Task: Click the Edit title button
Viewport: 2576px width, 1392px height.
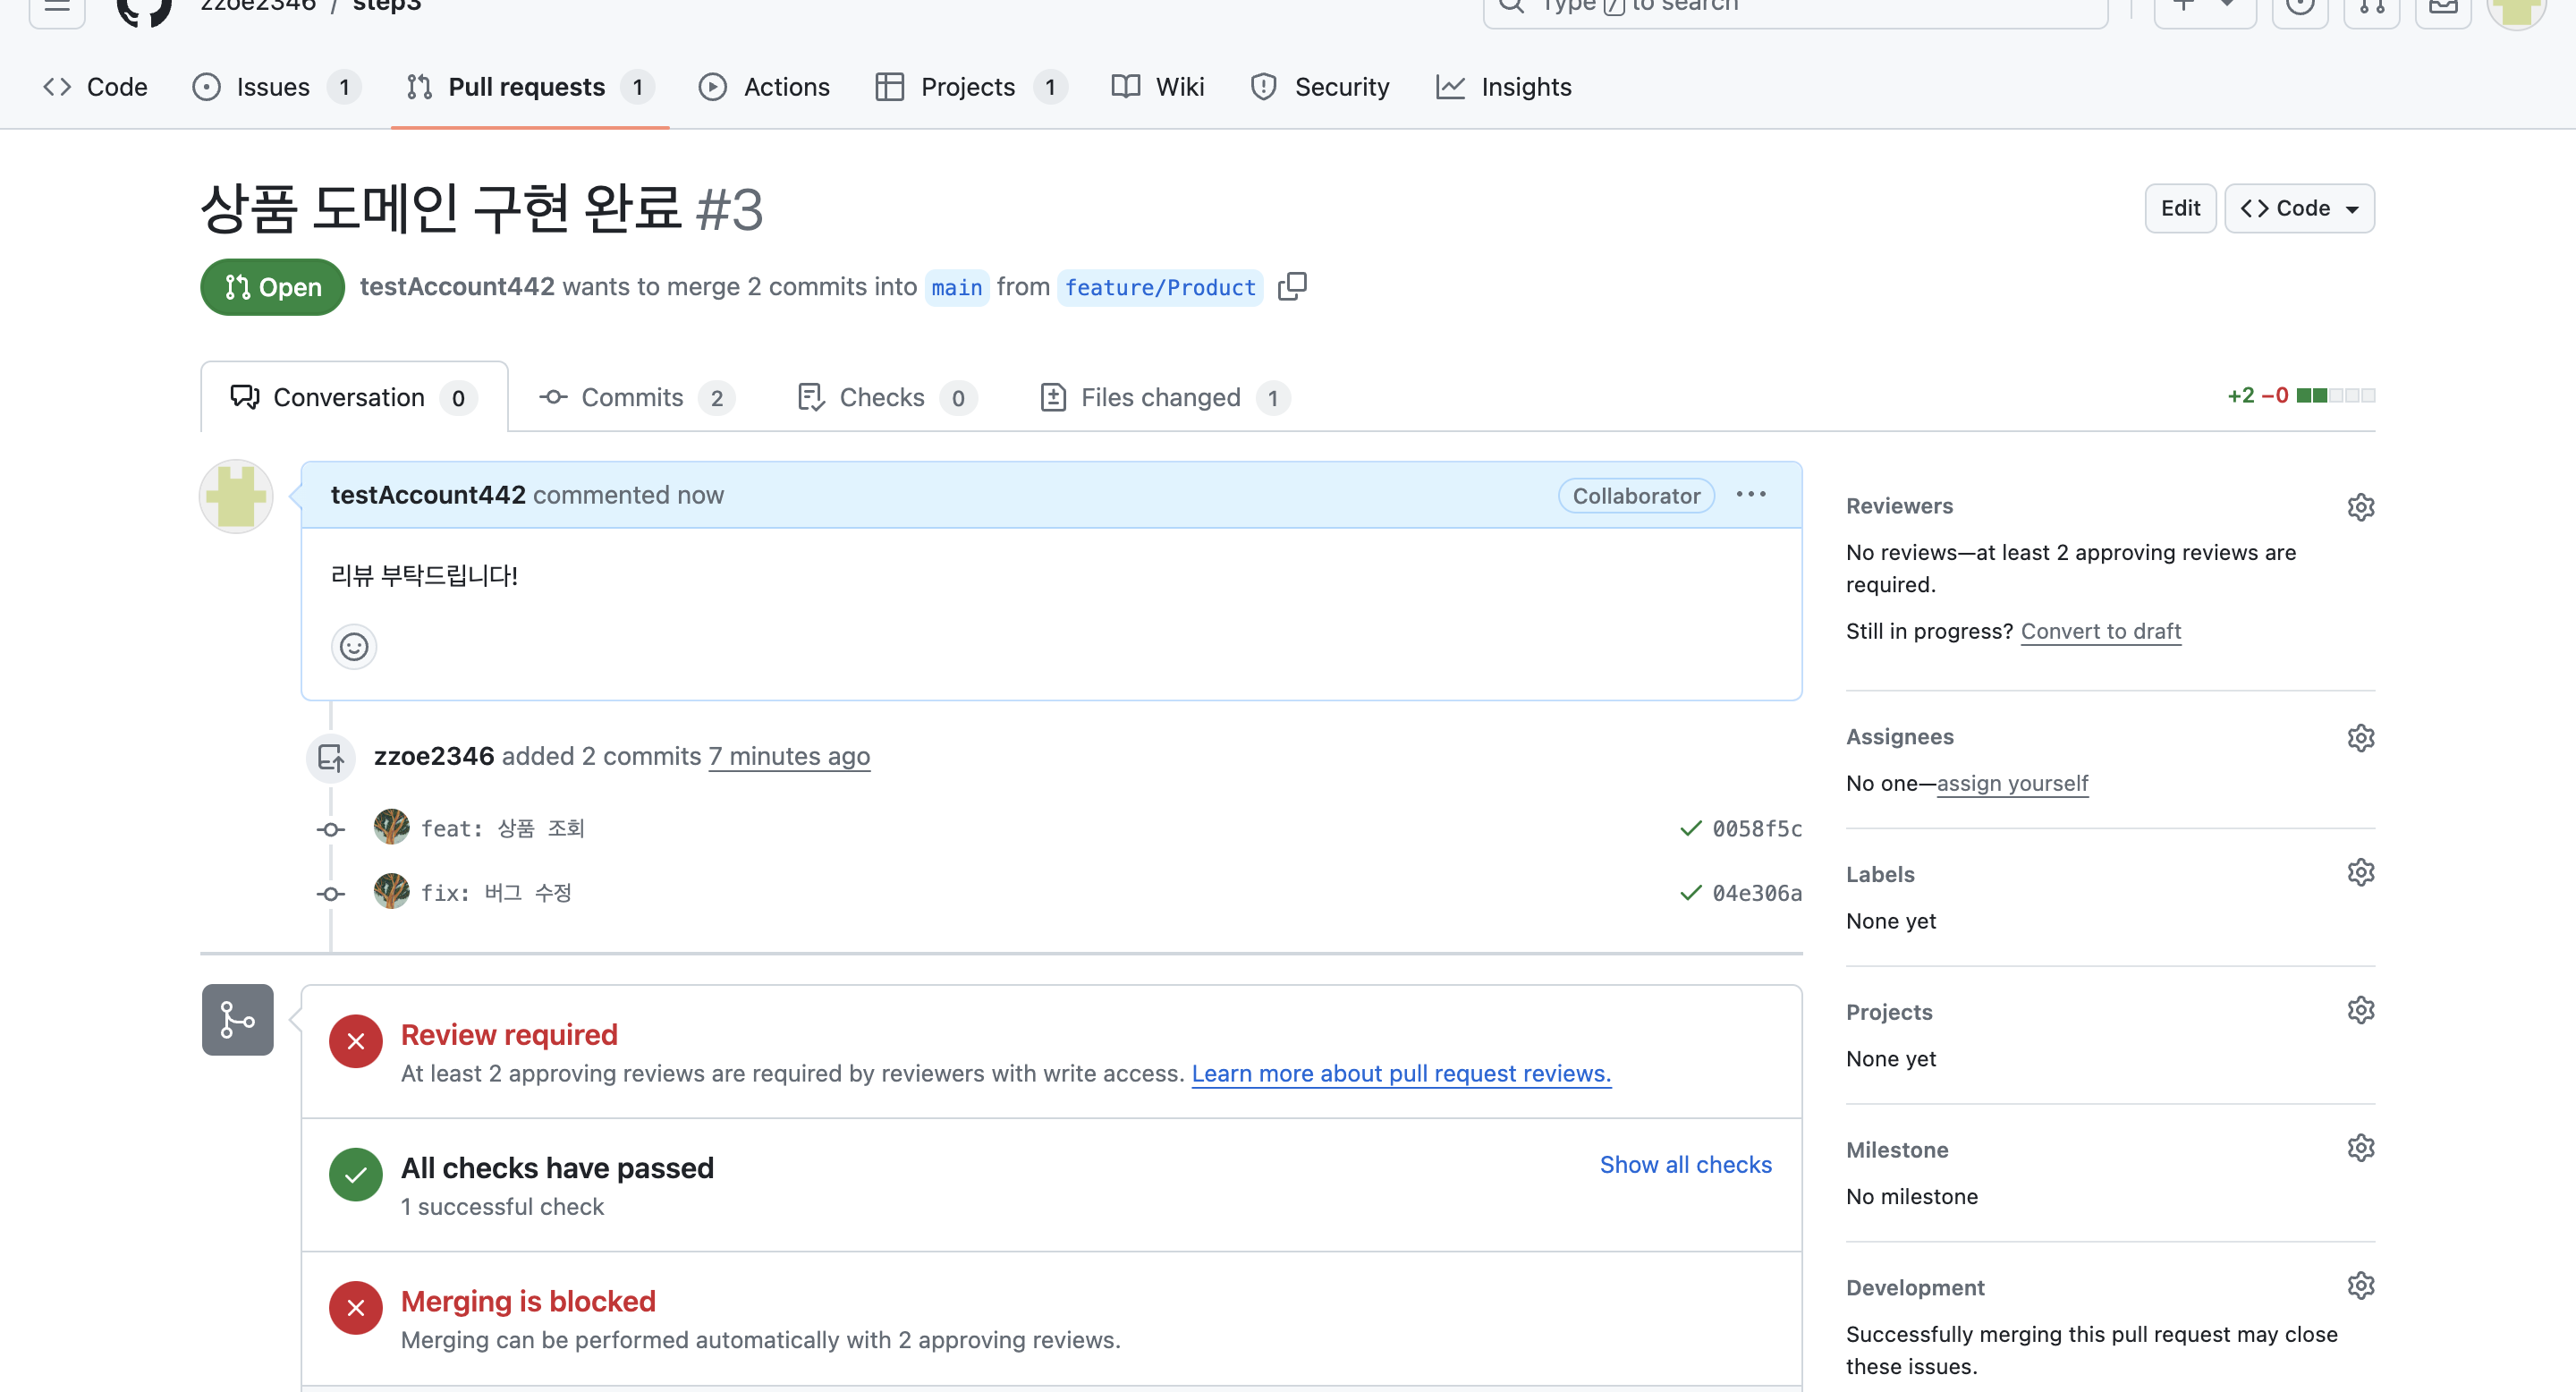Action: point(2180,208)
